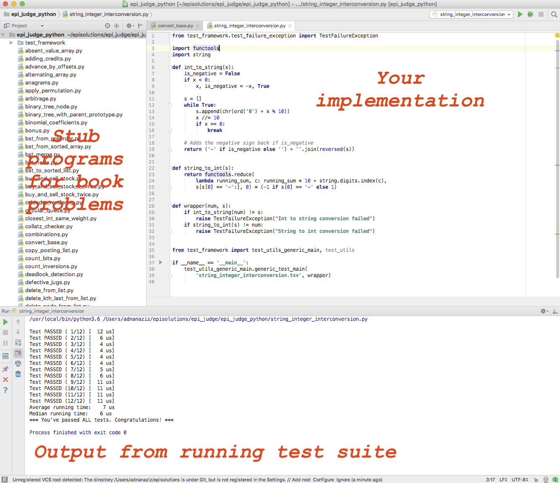Move up the stack trace arrow
This screenshot has height=483, width=560.
click(18, 322)
